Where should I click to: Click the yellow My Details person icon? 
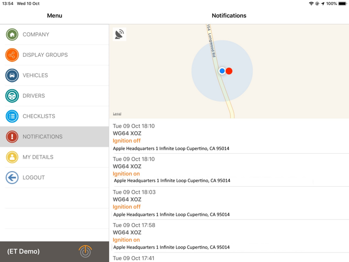pyautogui.click(x=12, y=157)
